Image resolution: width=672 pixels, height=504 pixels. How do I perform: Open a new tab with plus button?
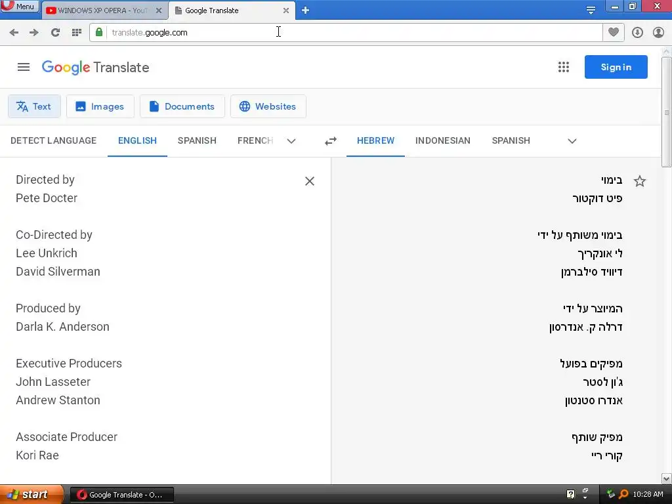click(x=306, y=10)
